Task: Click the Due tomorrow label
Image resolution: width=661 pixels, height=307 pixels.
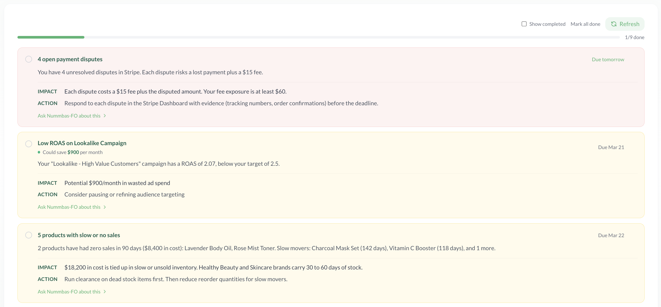Action: tap(608, 59)
